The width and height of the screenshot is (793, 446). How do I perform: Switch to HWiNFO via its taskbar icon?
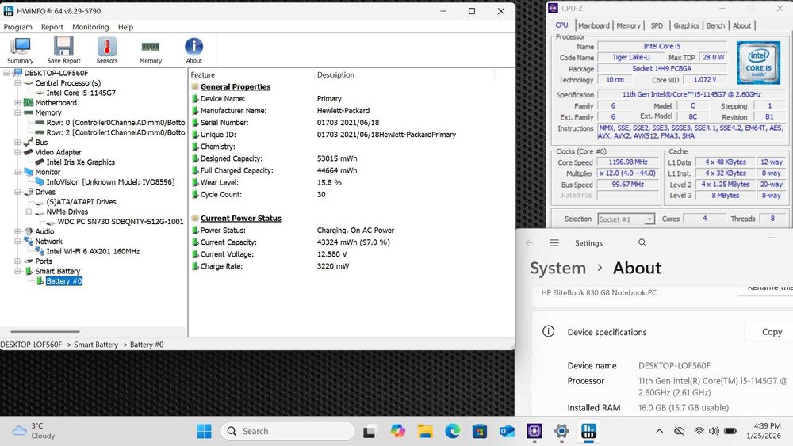pos(588,431)
